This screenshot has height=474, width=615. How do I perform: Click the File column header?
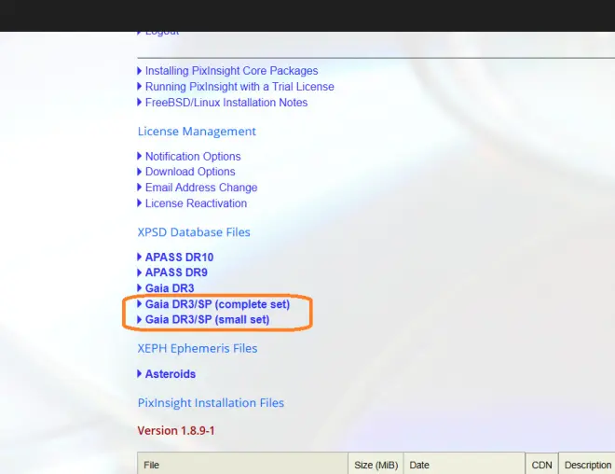click(242, 465)
